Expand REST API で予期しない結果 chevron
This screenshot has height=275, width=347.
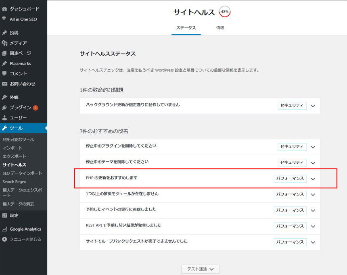pyautogui.click(x=313, y=227)
